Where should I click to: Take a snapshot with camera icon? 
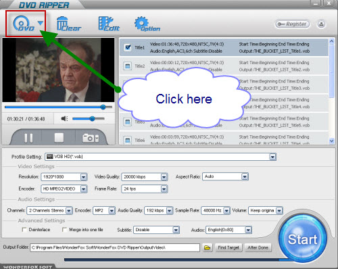click(x=91, y=138)
